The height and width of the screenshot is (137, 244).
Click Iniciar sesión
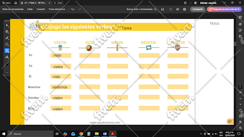point(208,3)
